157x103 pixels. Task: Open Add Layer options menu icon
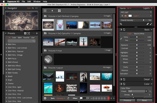coord(151,12)
